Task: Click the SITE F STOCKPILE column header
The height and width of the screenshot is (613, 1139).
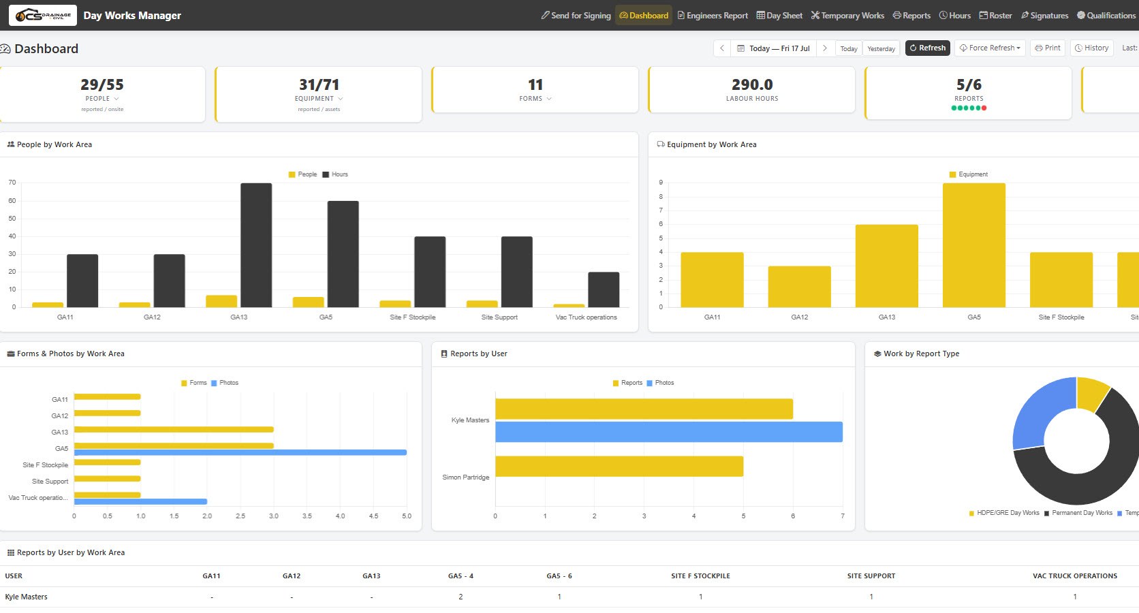Action: (700, 576)
